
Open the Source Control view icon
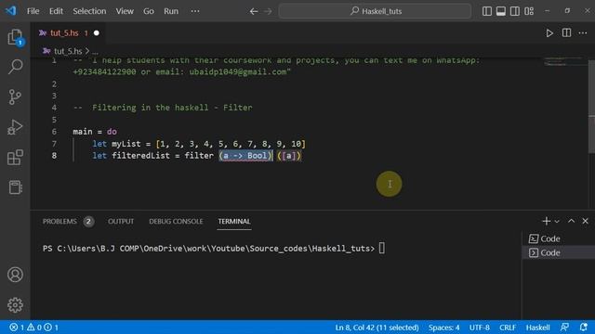15,96
